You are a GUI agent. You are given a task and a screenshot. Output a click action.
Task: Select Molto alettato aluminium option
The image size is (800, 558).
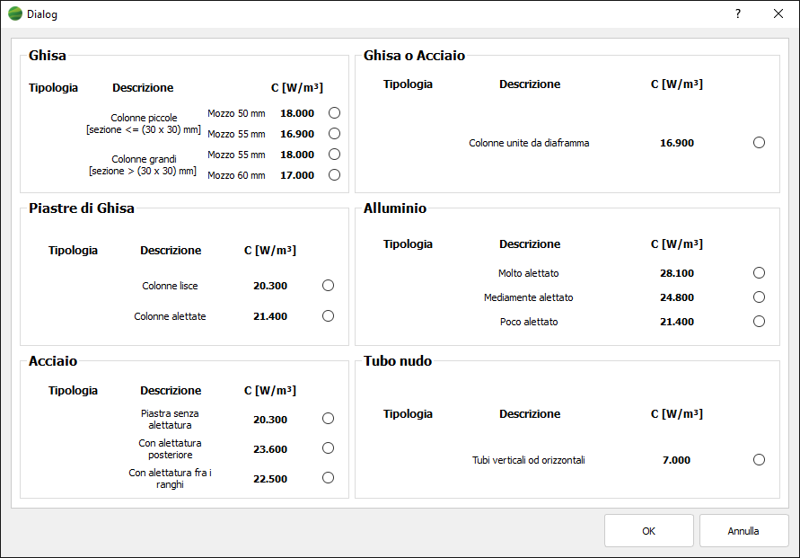[x=760, y=273]
